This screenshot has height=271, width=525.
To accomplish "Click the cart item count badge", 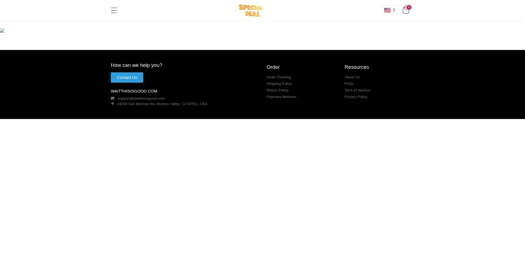I will coord(409,7).
